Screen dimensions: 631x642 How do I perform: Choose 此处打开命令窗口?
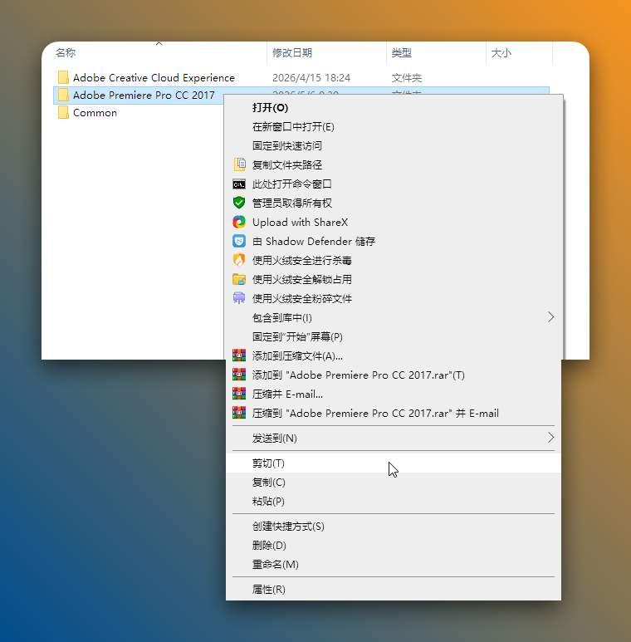click(394, 184)
